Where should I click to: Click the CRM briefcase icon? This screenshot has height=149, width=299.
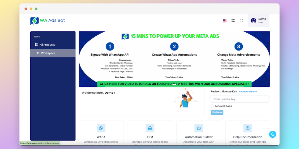pos(150,128)
